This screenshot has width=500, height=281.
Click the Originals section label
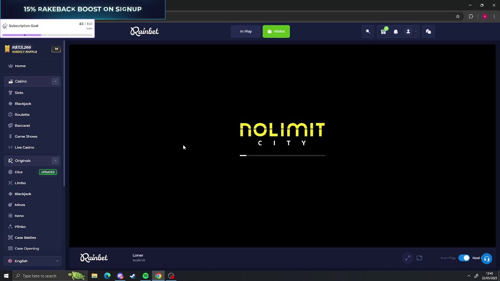click(x=23, y=160)
